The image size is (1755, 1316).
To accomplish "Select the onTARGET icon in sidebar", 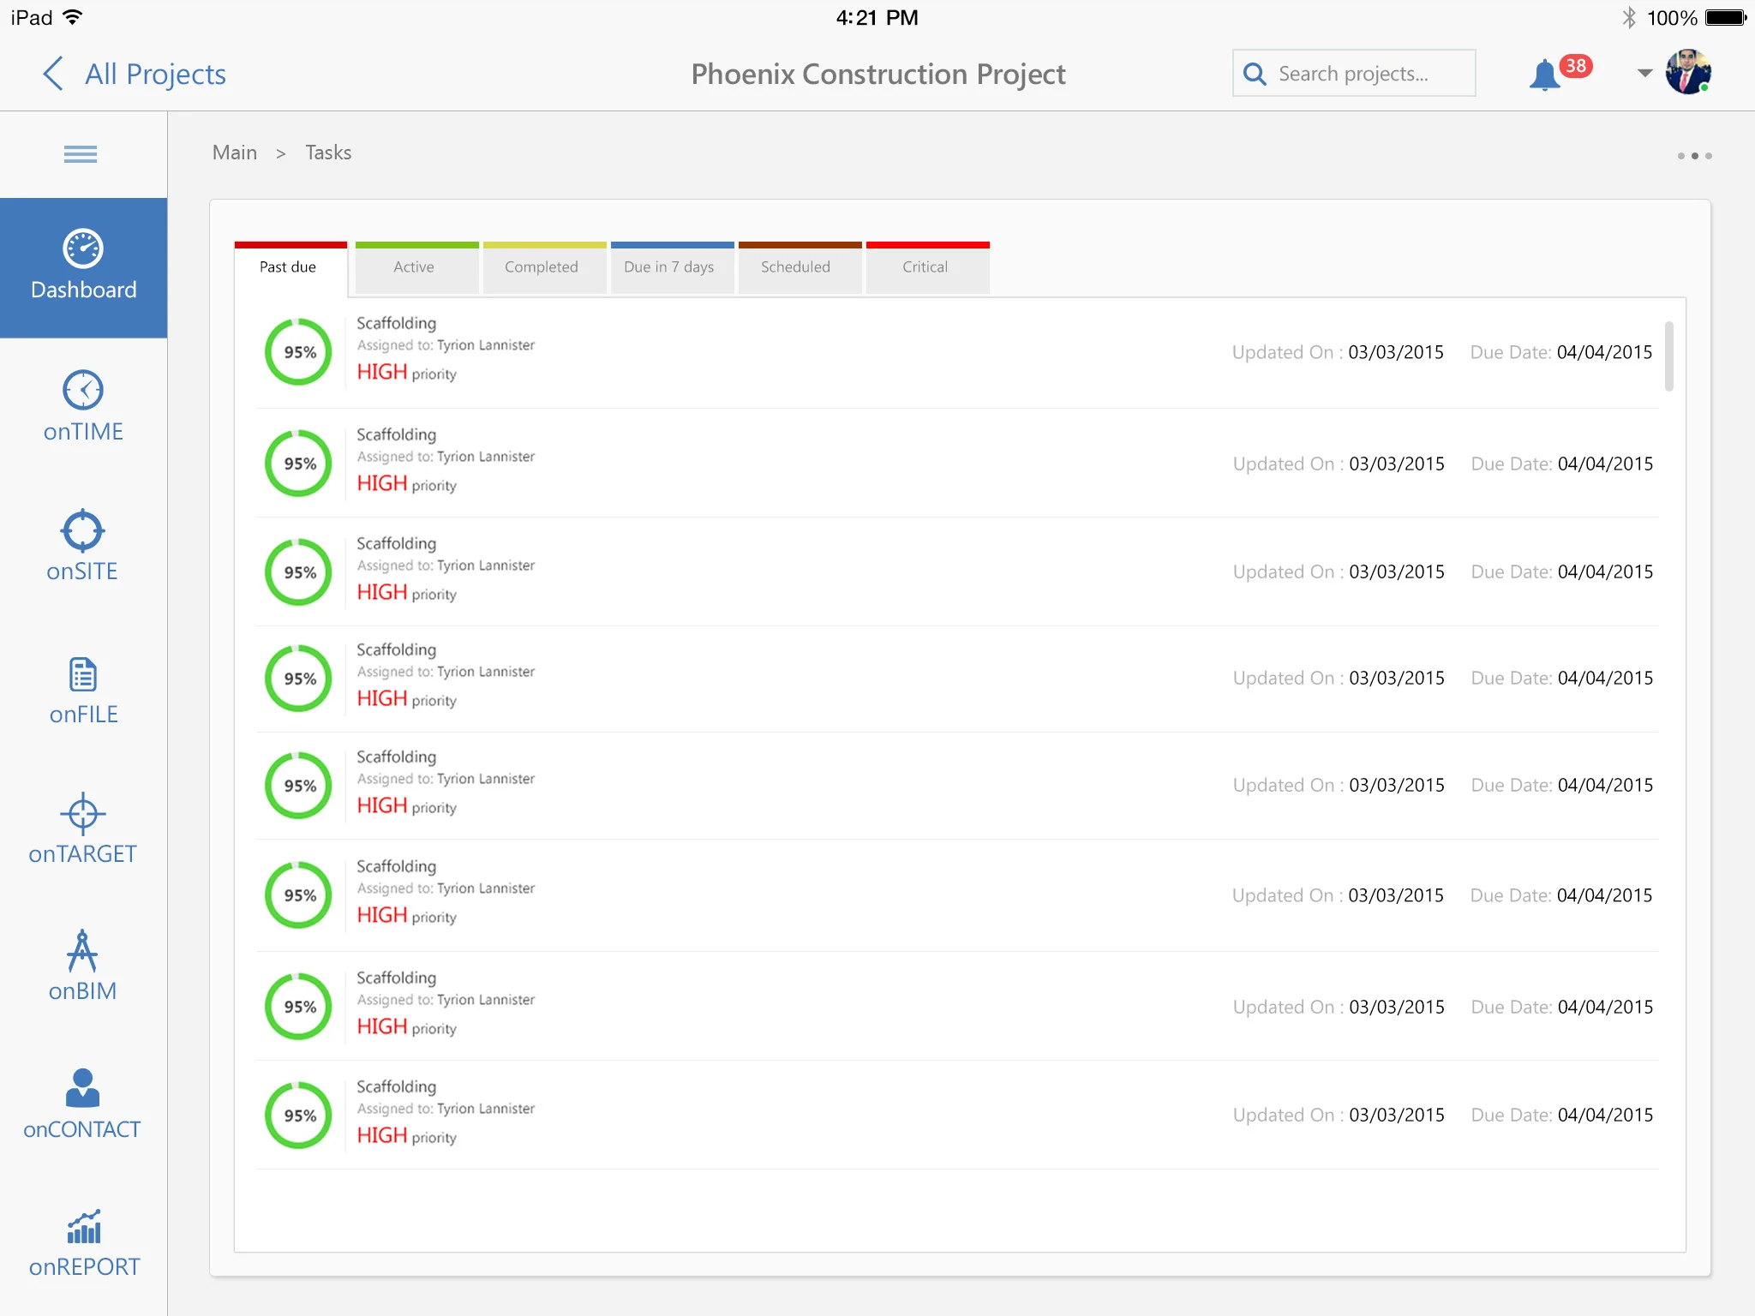I will [x=83, y=814].
